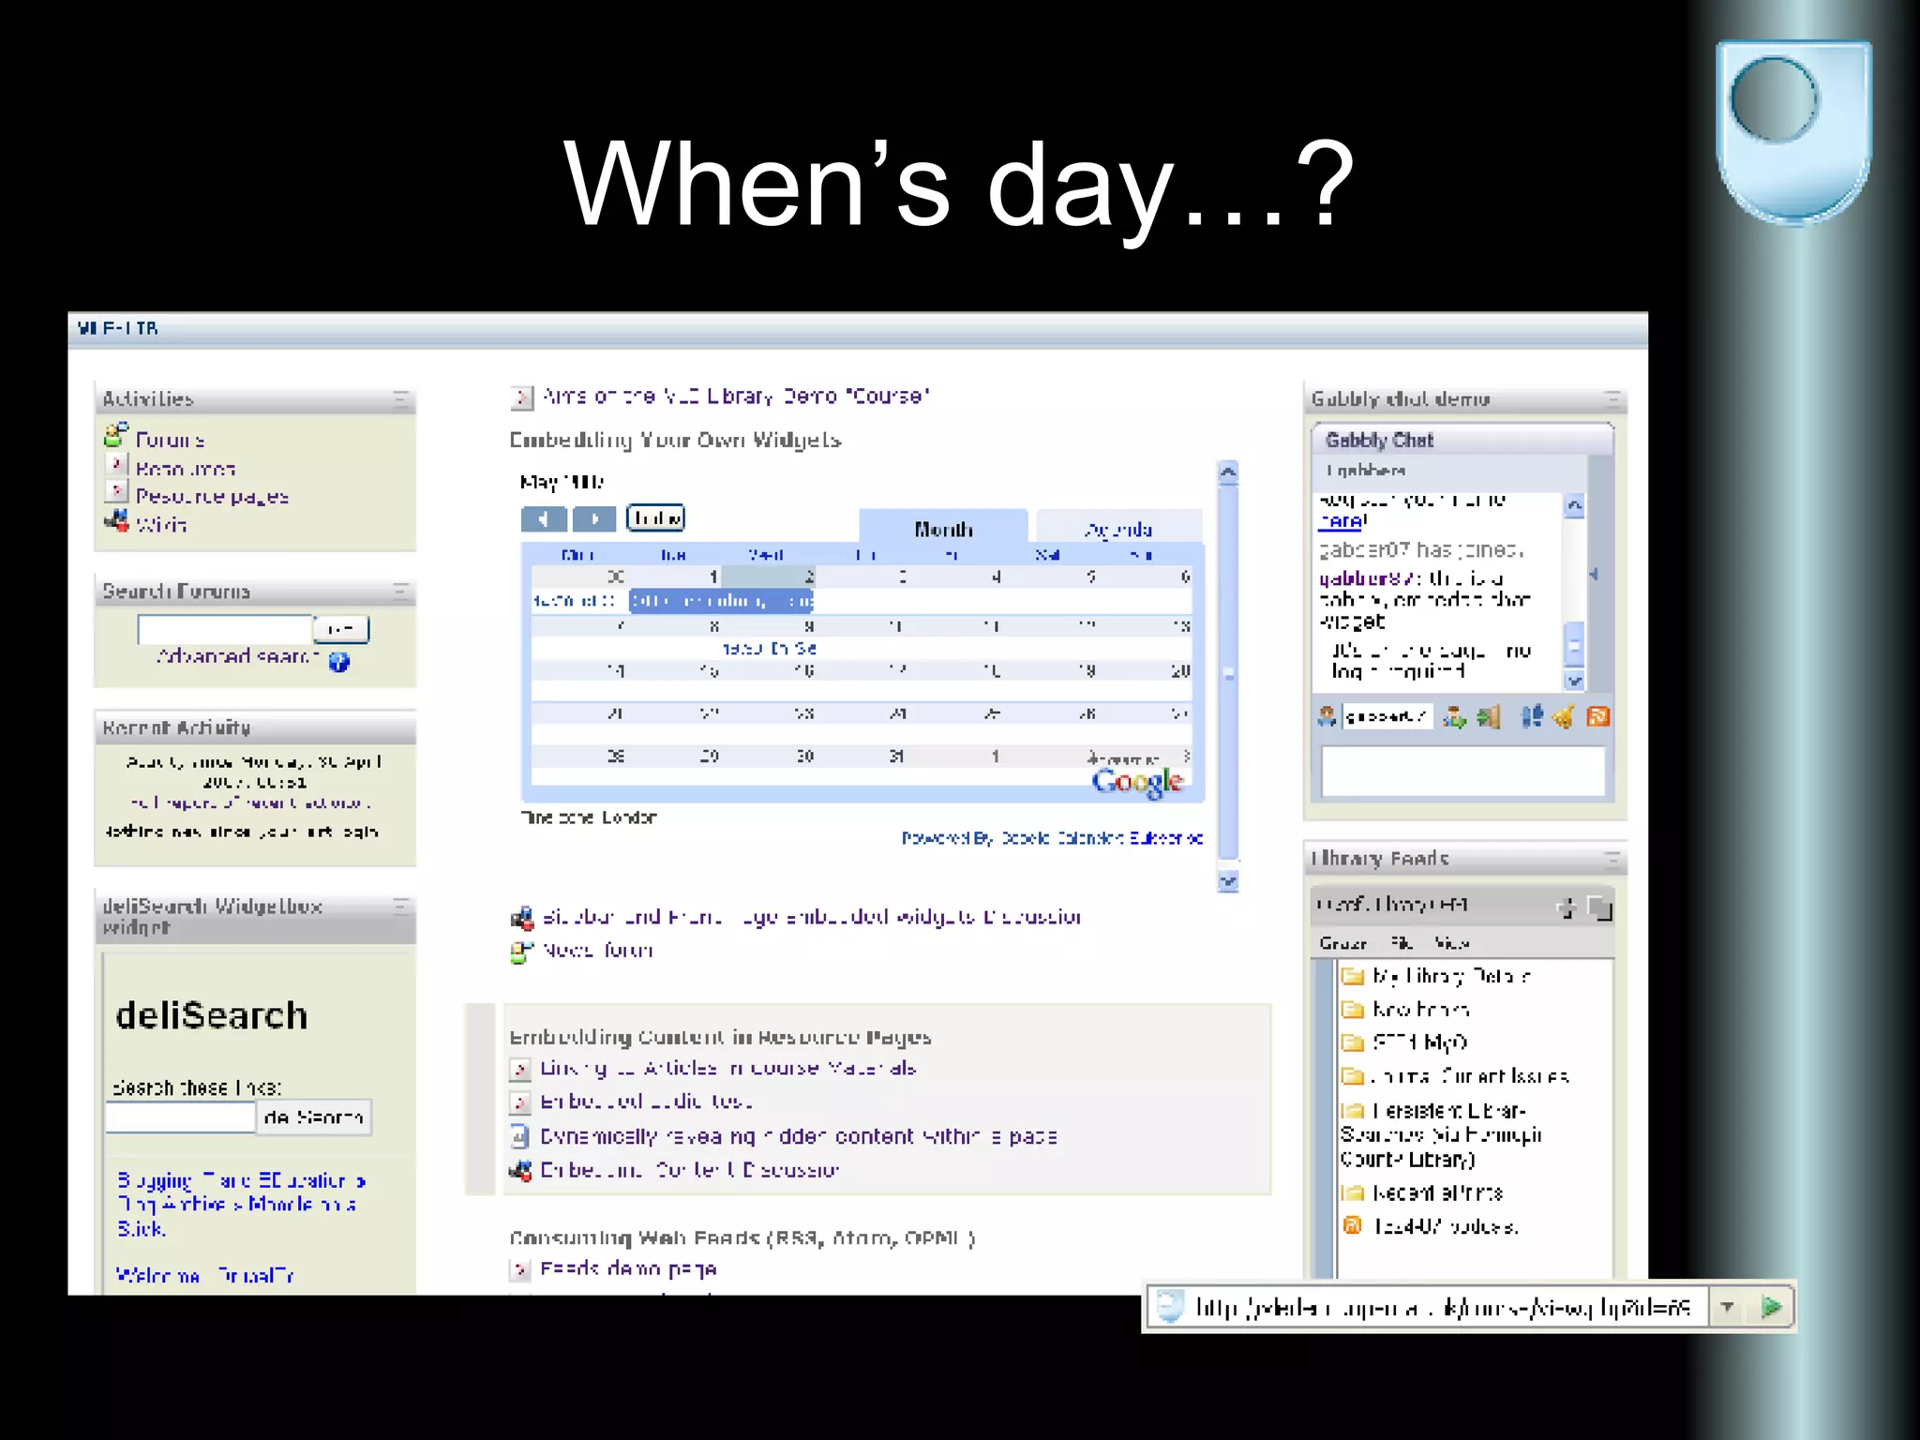Open the Blogging and Education link in deliSearch
1920x1440 pixels.
pyautogui.click(x=241, y=1180)
